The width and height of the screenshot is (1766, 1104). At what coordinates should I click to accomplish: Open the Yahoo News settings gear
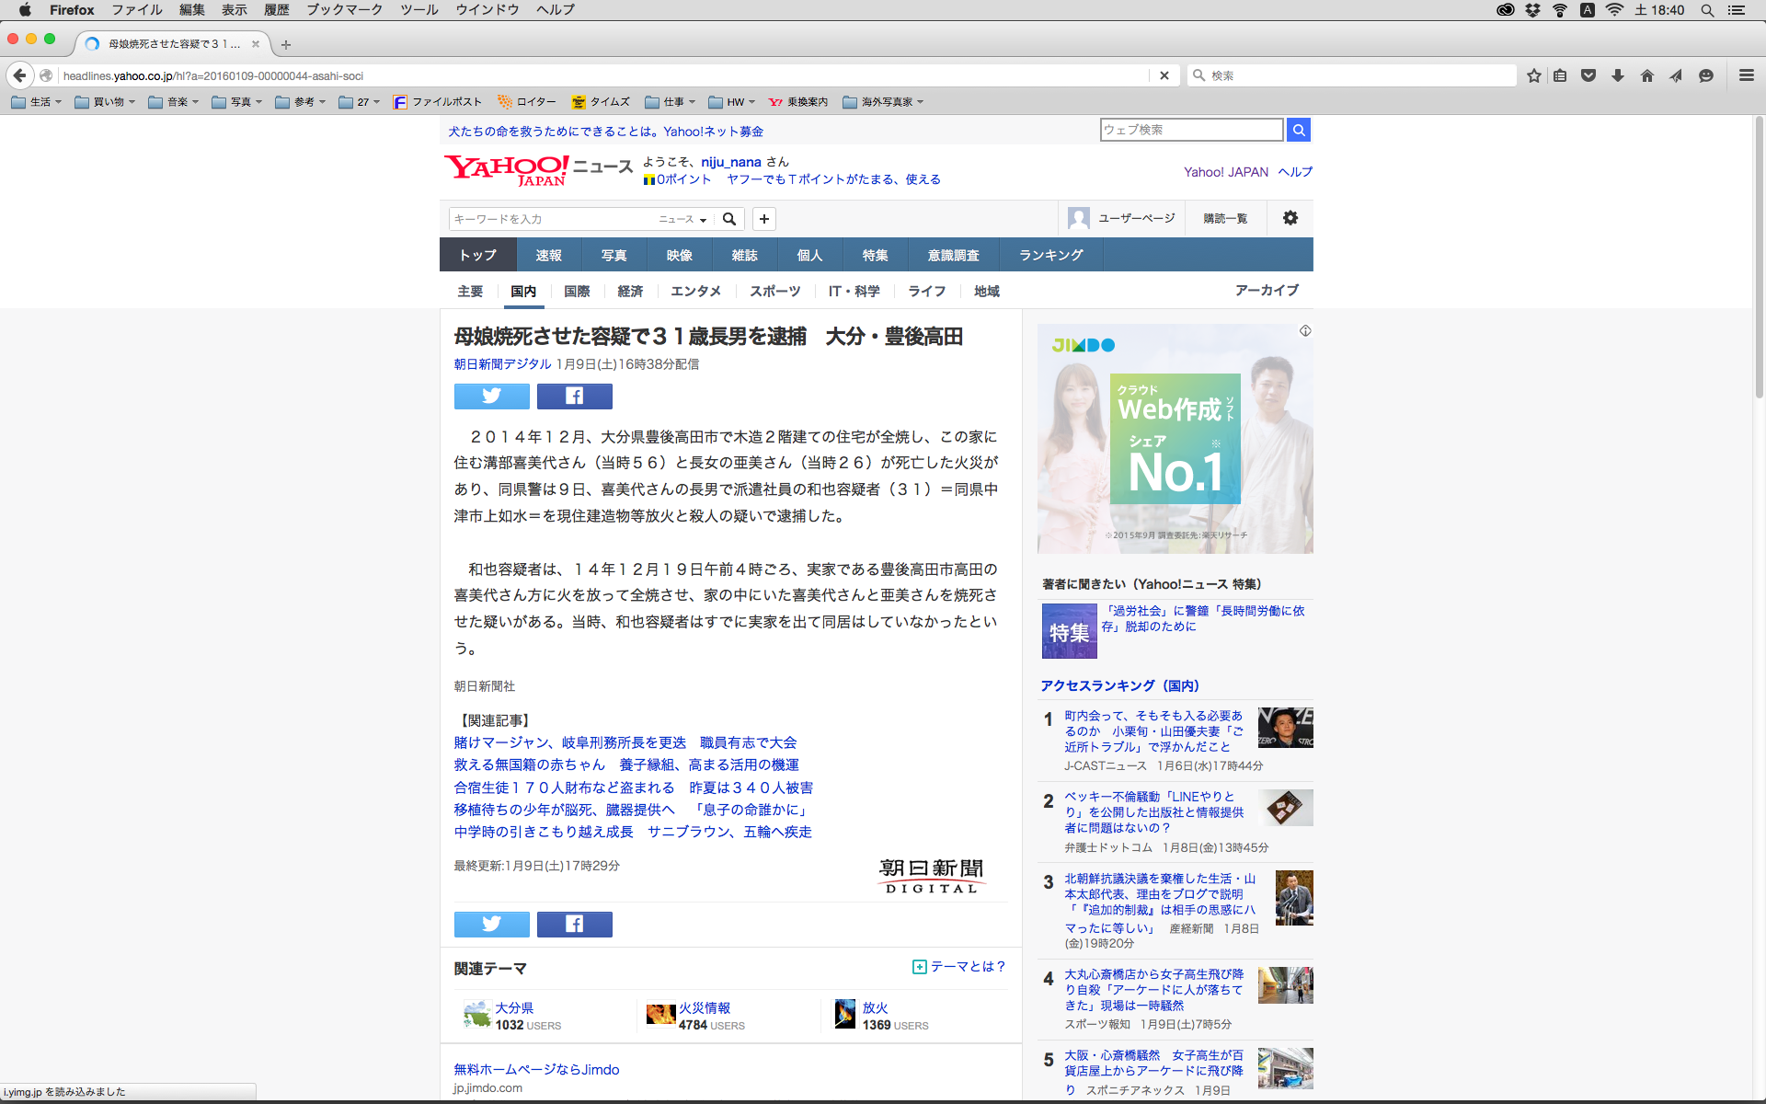1290,218
